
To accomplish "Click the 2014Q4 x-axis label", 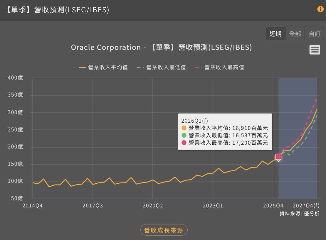I will pyautogui.click(x=33, y=205).
